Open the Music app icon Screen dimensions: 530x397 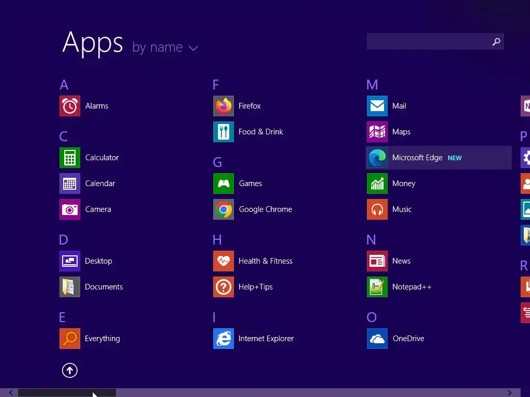tap(377, 209)
